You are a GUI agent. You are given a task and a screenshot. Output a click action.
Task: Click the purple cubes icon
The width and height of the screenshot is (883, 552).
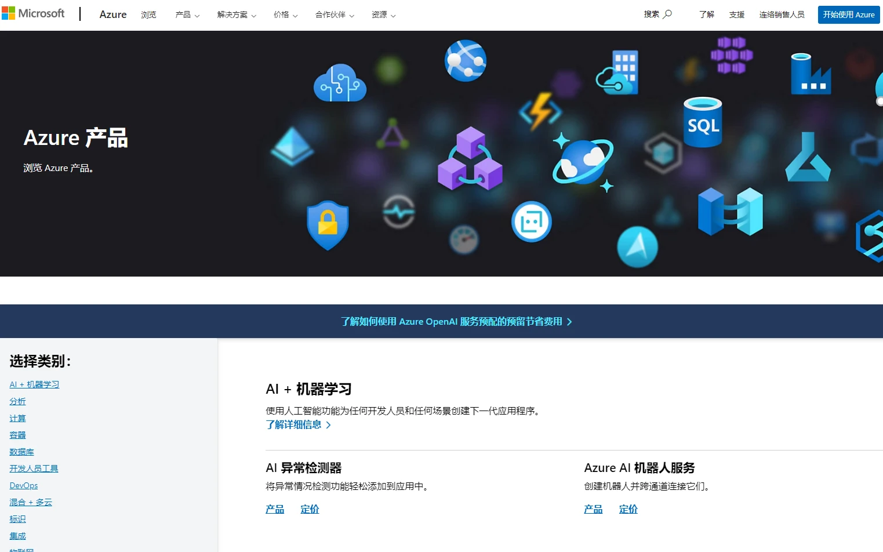click(x=470, y=159)
